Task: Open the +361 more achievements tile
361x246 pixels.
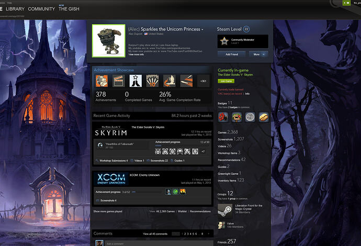Action: point(204,81)
